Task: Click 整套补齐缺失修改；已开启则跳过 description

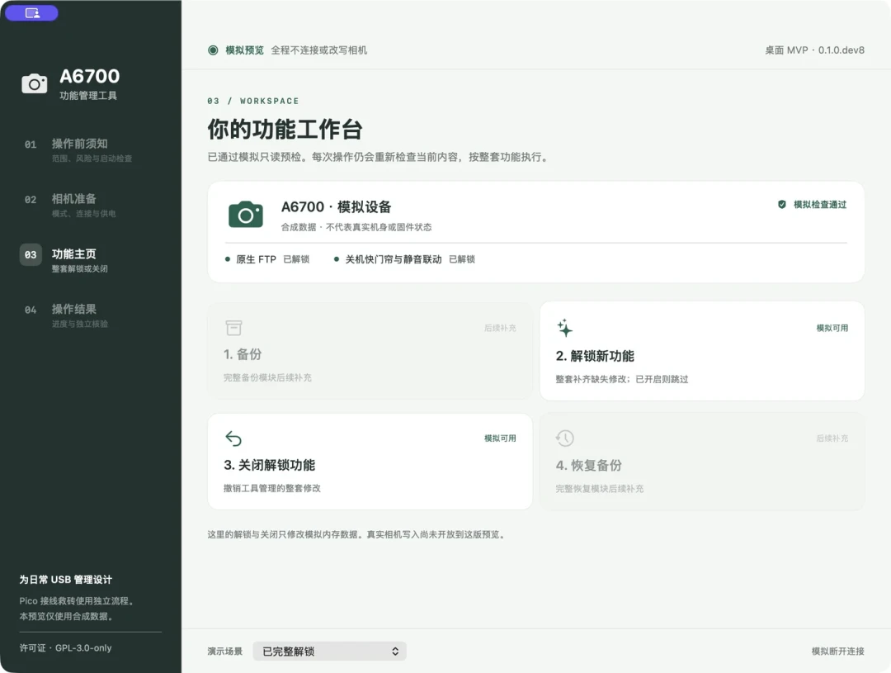Action: (x=622, y=380)
